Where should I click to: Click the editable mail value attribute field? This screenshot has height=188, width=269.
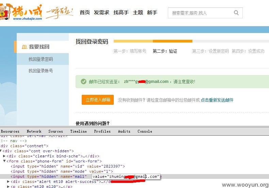126,176
